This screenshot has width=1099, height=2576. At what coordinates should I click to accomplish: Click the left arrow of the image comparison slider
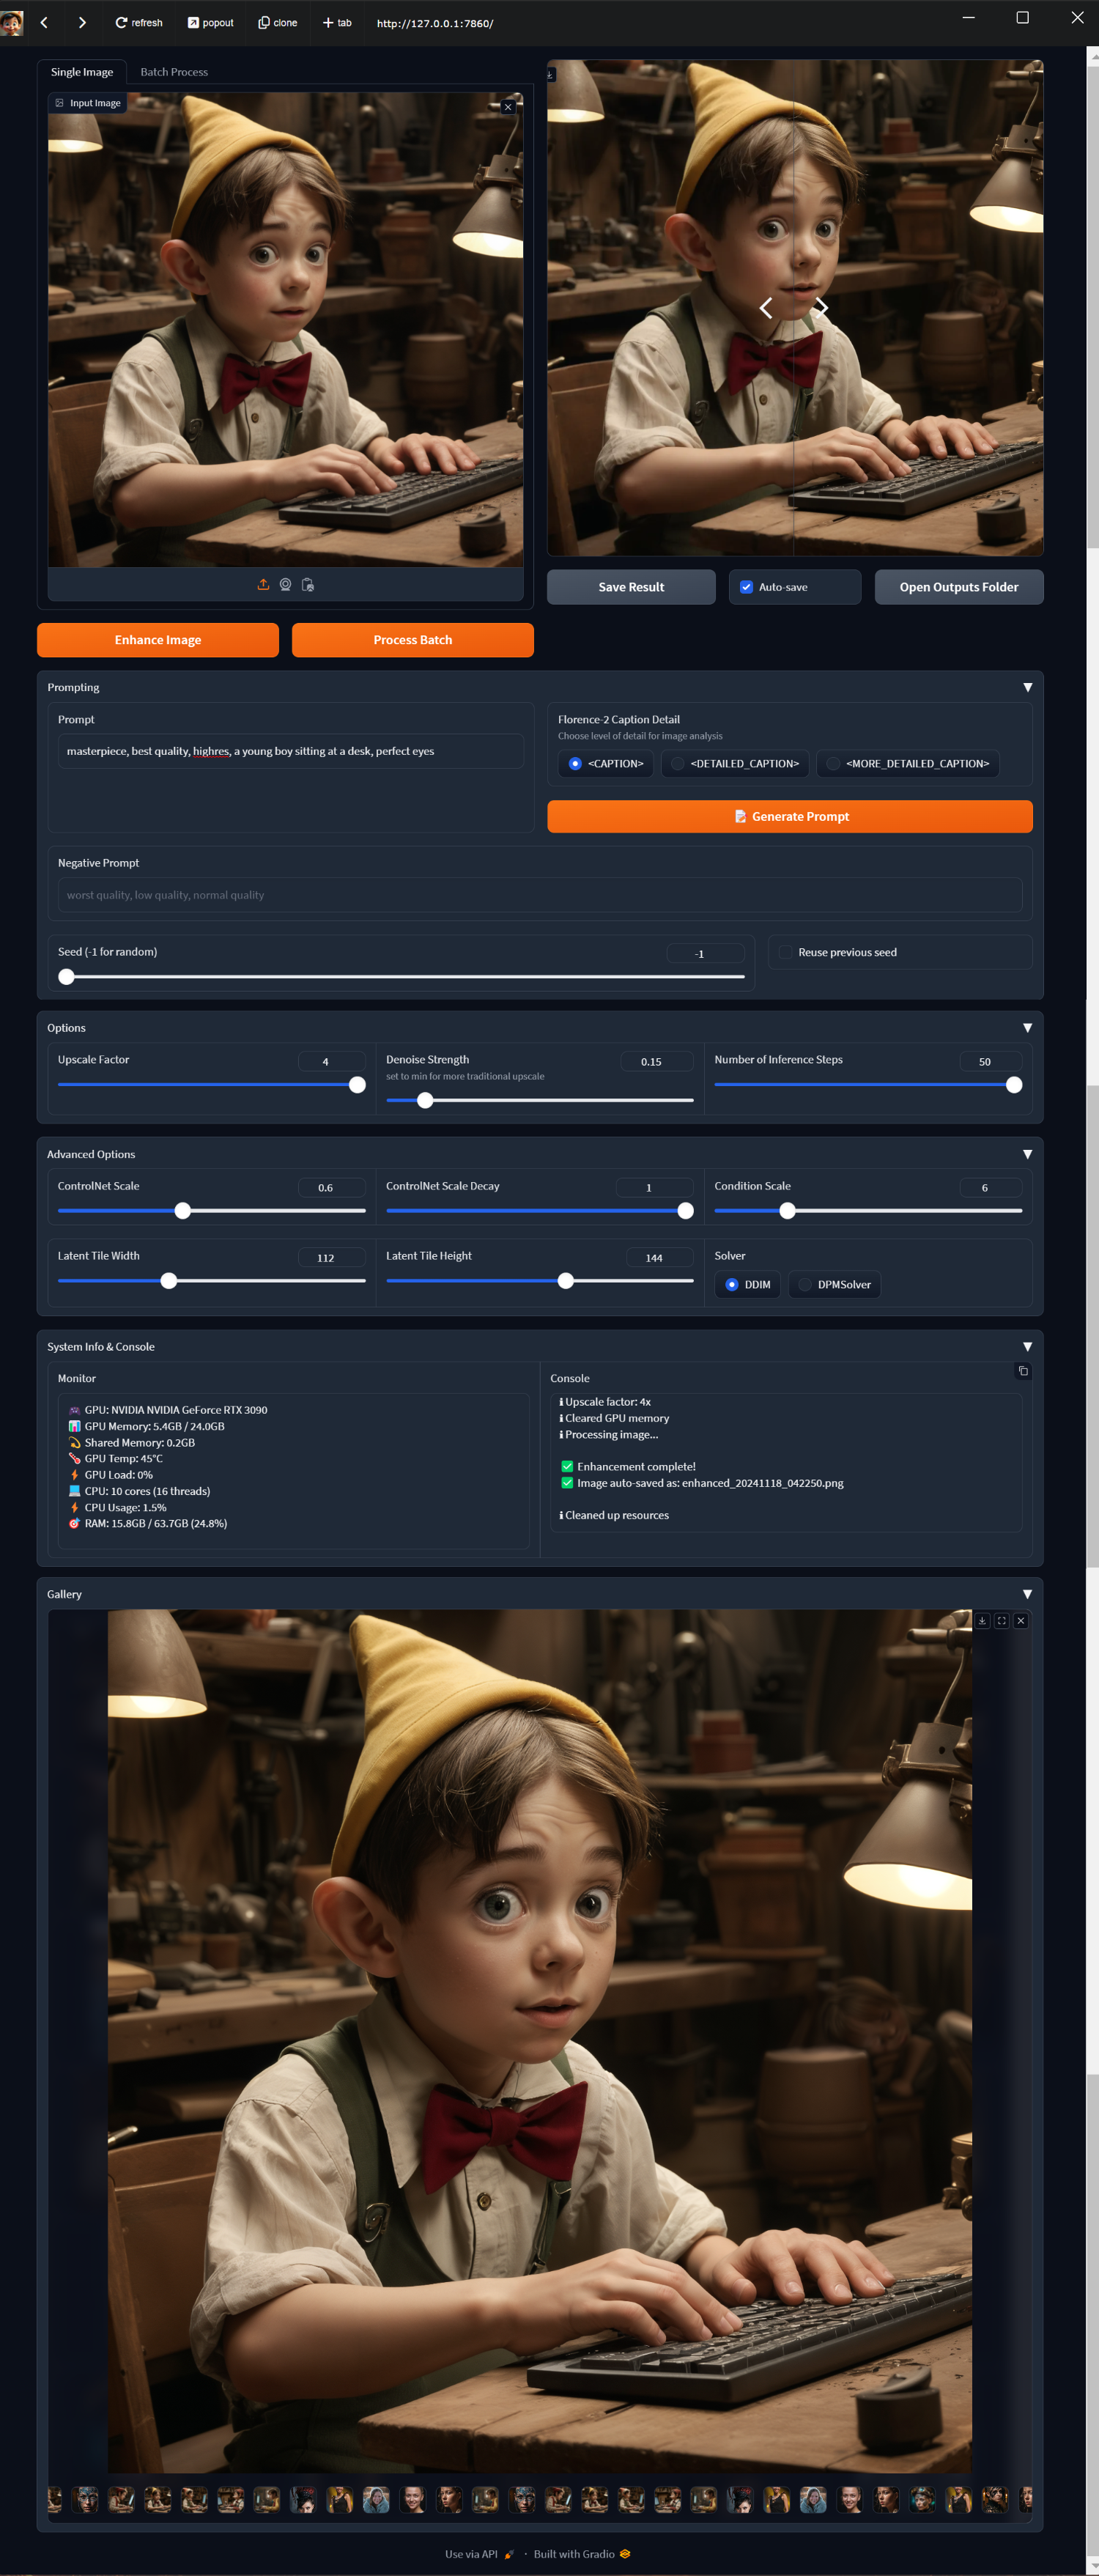[x=766, y=308]
